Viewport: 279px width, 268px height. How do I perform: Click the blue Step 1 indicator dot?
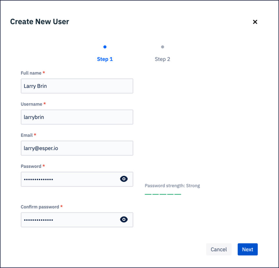coord(105,47)
